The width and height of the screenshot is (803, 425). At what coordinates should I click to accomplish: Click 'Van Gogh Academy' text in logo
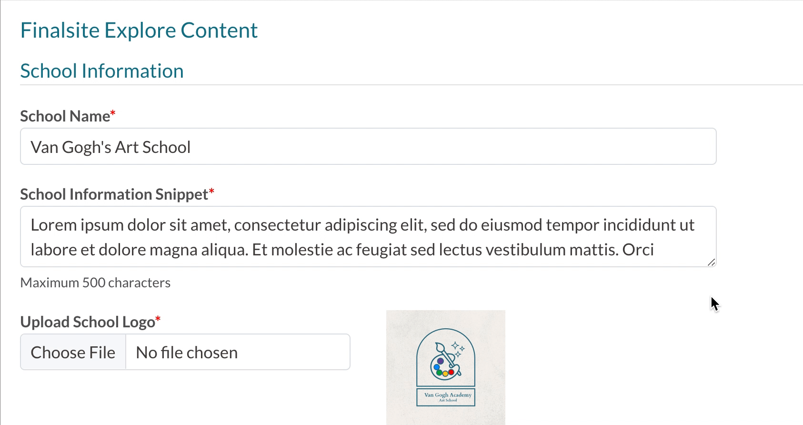tap(448, 395)
